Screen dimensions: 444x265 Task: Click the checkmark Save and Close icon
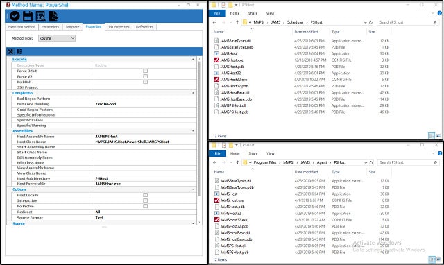pyautogui.click(x=15, y=16)
